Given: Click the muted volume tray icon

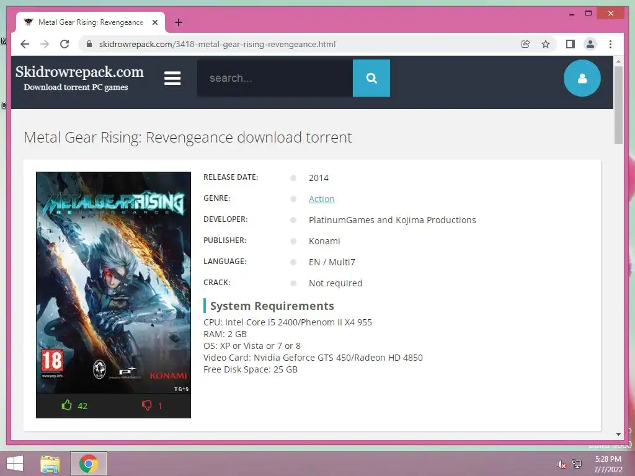Looking at the screenshot, I should pos(561,464).
